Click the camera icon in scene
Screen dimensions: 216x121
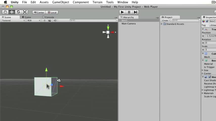point(59,80)
